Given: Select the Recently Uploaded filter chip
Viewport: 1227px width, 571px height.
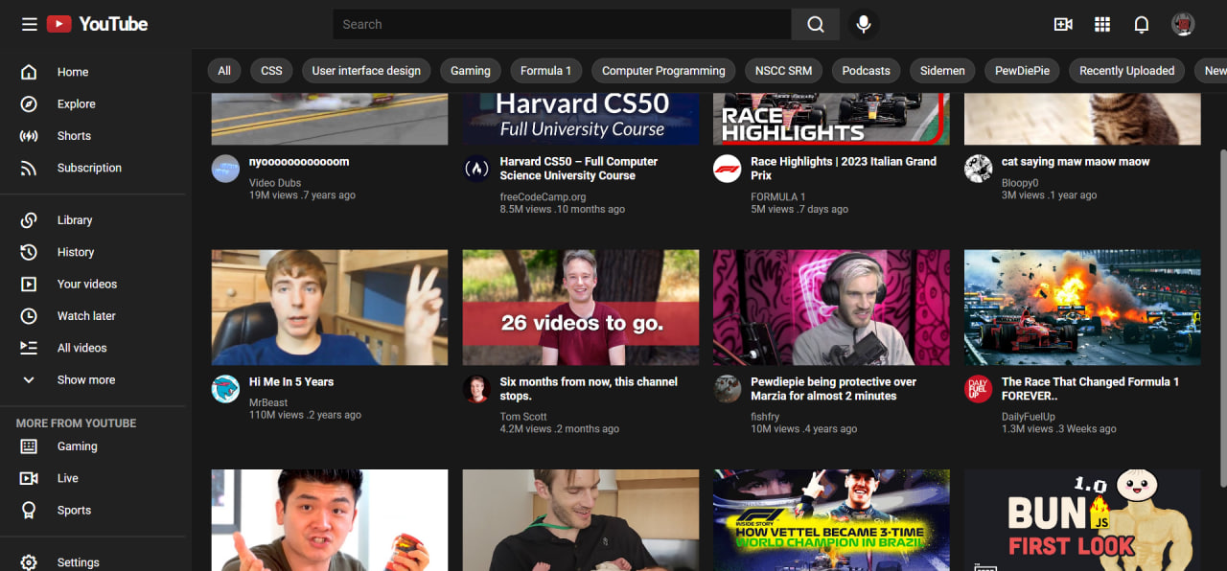Looking at the screenshot, I should click(x=1127, y=71).
